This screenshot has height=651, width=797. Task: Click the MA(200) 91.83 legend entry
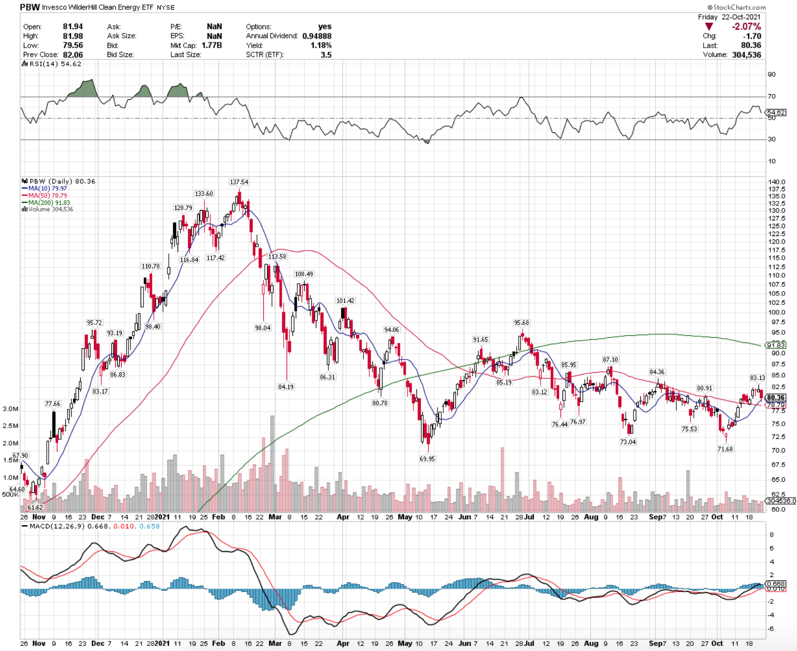pyautogui.click(x=46, y=202)
